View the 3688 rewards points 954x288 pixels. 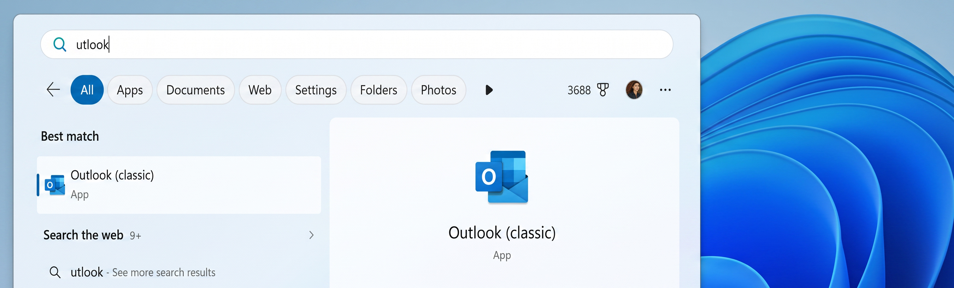pos(579,90)
